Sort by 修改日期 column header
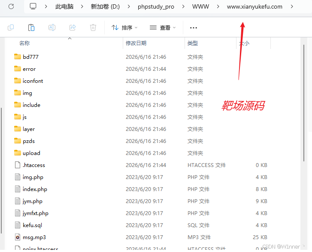This screenshot has height=252, width=312. [x=136, y=43]
